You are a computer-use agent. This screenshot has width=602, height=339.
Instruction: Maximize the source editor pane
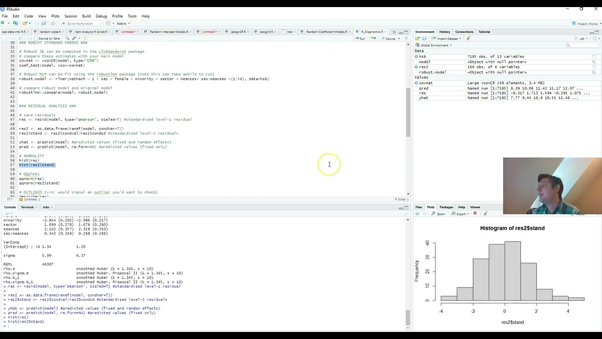pyautogui.click(x=406, y=32)
